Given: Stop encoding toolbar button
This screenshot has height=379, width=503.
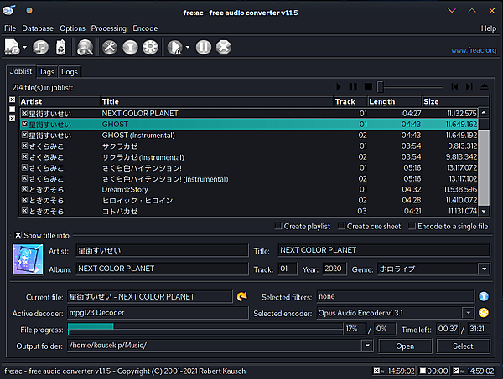Looking at the screenshot, I should [224, 47].
